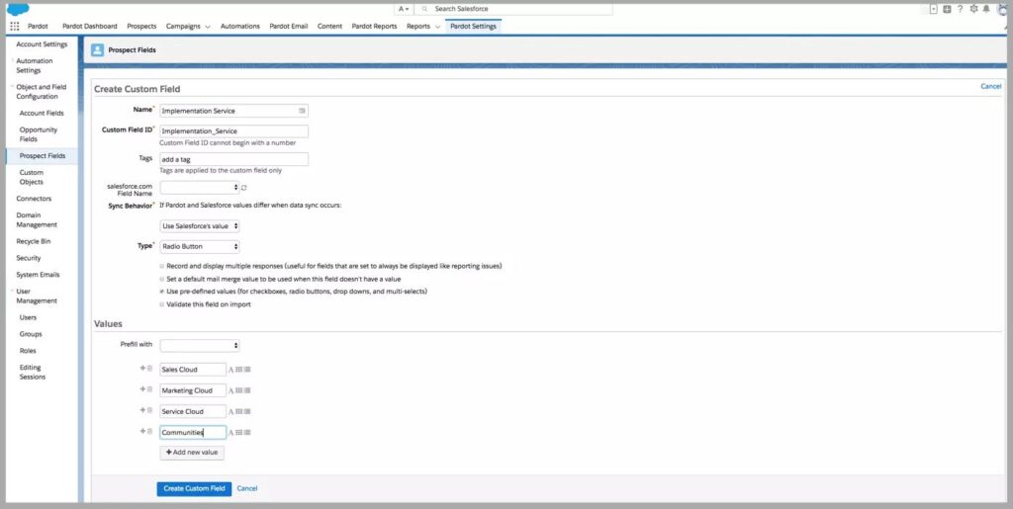Open the Pardot Email tab
1013x509 pixels.
[288, 27]
